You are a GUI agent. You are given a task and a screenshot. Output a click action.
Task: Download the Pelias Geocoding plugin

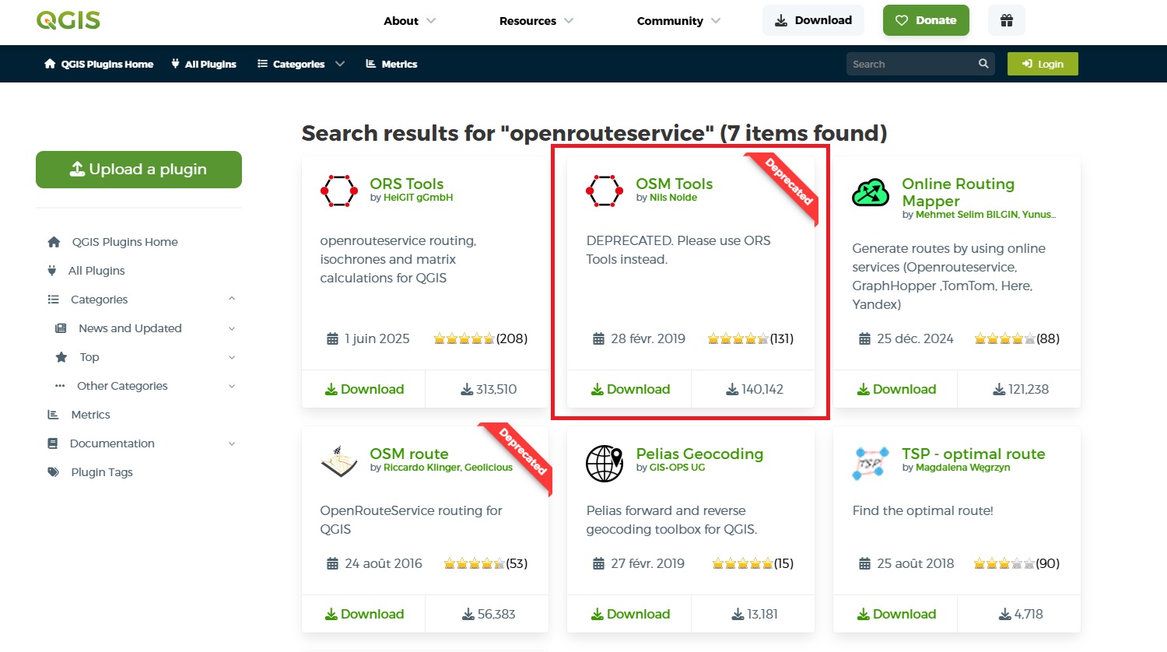(x=630, y=614)
